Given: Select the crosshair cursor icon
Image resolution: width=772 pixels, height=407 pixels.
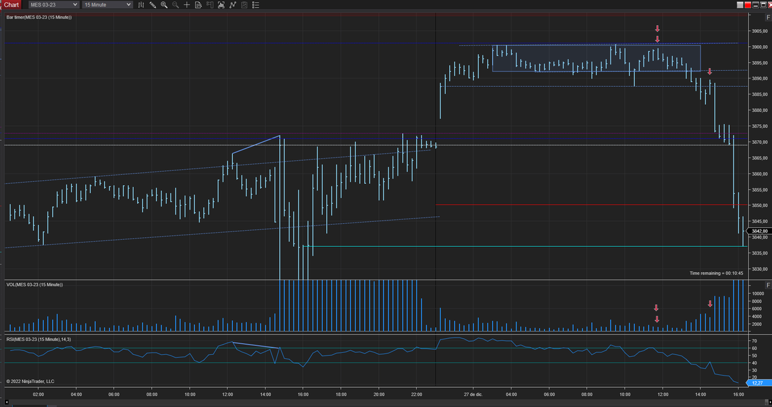Looking at the screenshot, I should pos(187,5).
